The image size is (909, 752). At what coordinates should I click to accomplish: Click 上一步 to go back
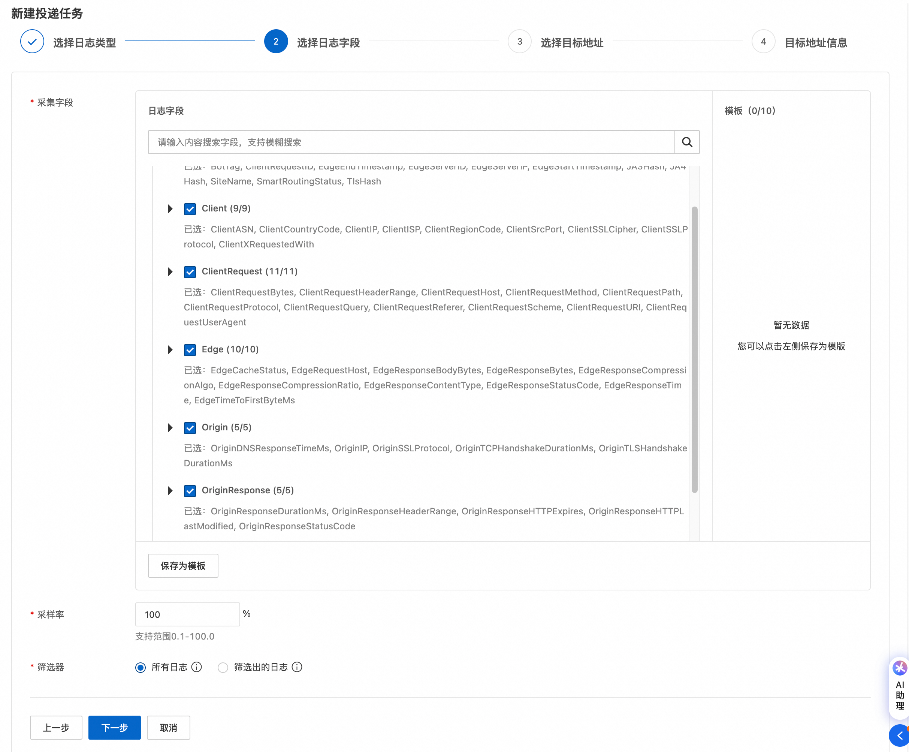56,727
